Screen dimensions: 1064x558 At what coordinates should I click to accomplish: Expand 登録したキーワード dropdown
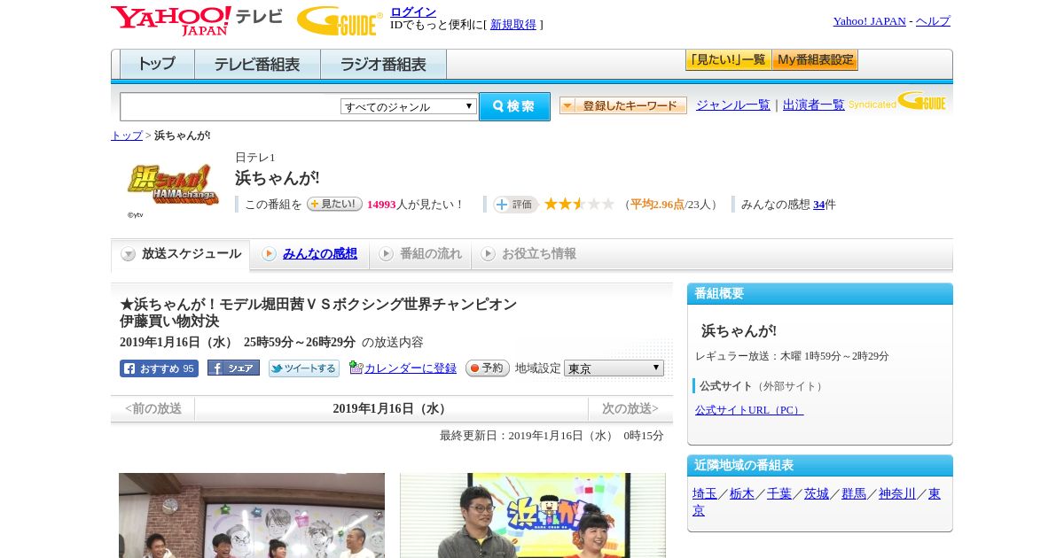click(x=623, y=105)
